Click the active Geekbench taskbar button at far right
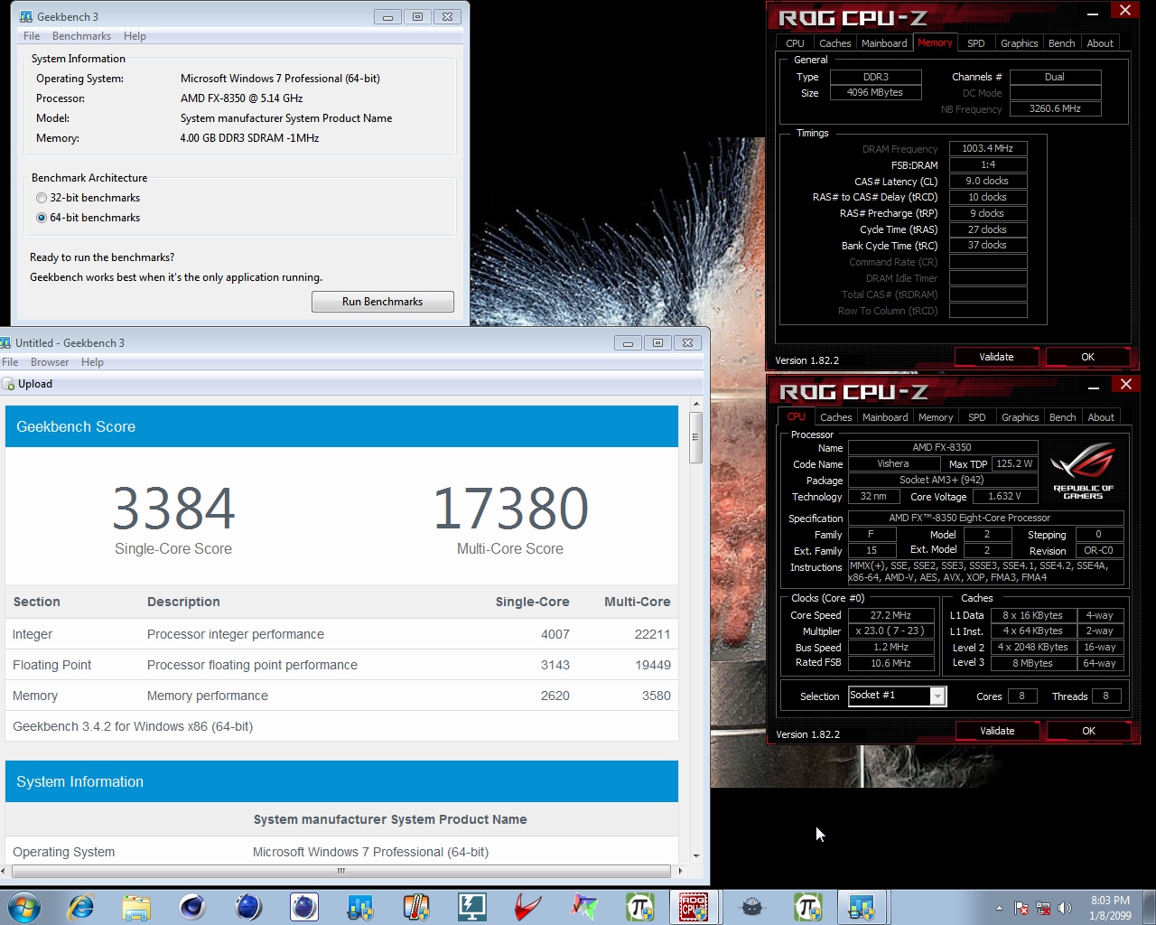This screenshot has width=1156, height=925. point(862,906)
